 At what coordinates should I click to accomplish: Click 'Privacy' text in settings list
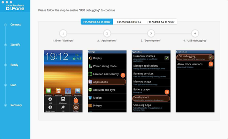pos(97,106)
